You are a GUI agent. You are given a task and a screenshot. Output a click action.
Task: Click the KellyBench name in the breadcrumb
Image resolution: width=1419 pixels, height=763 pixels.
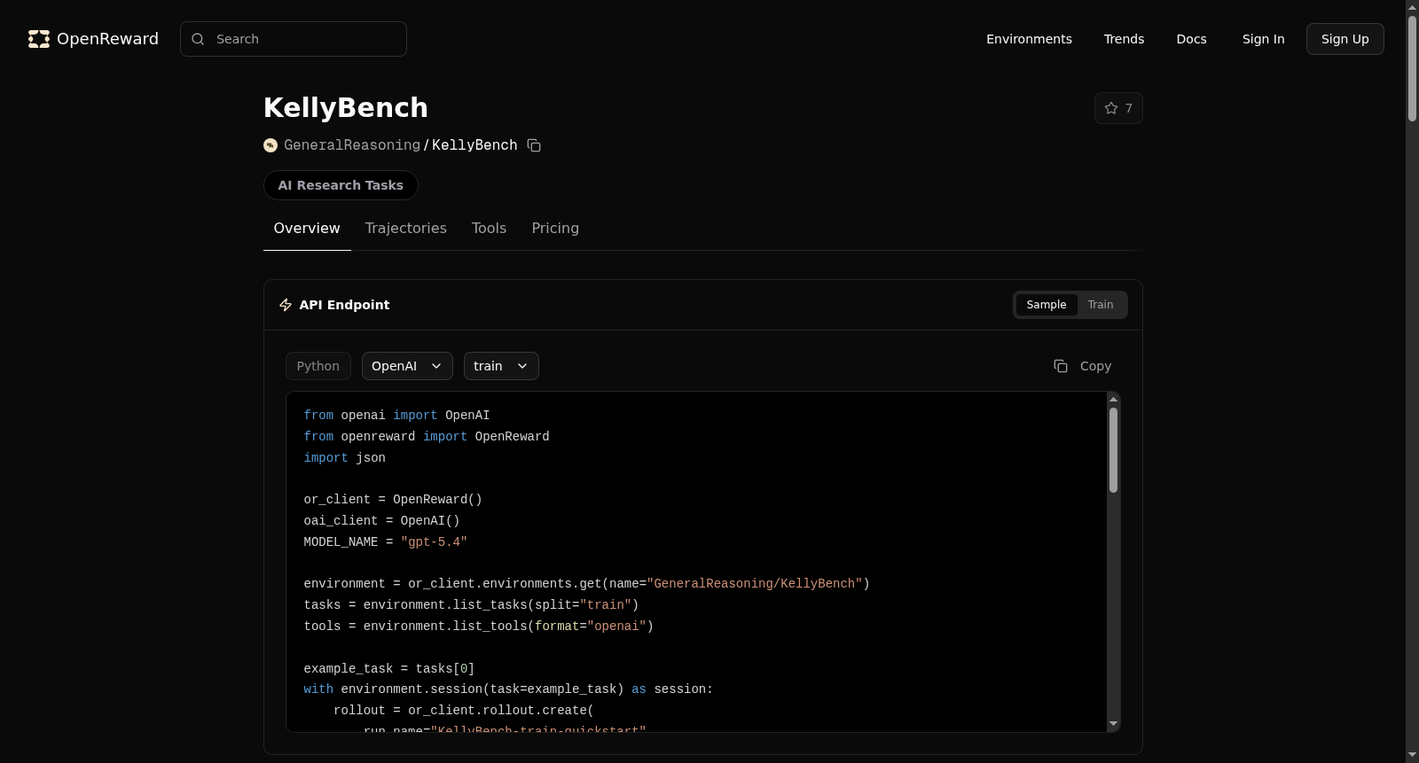click(474, 145)
